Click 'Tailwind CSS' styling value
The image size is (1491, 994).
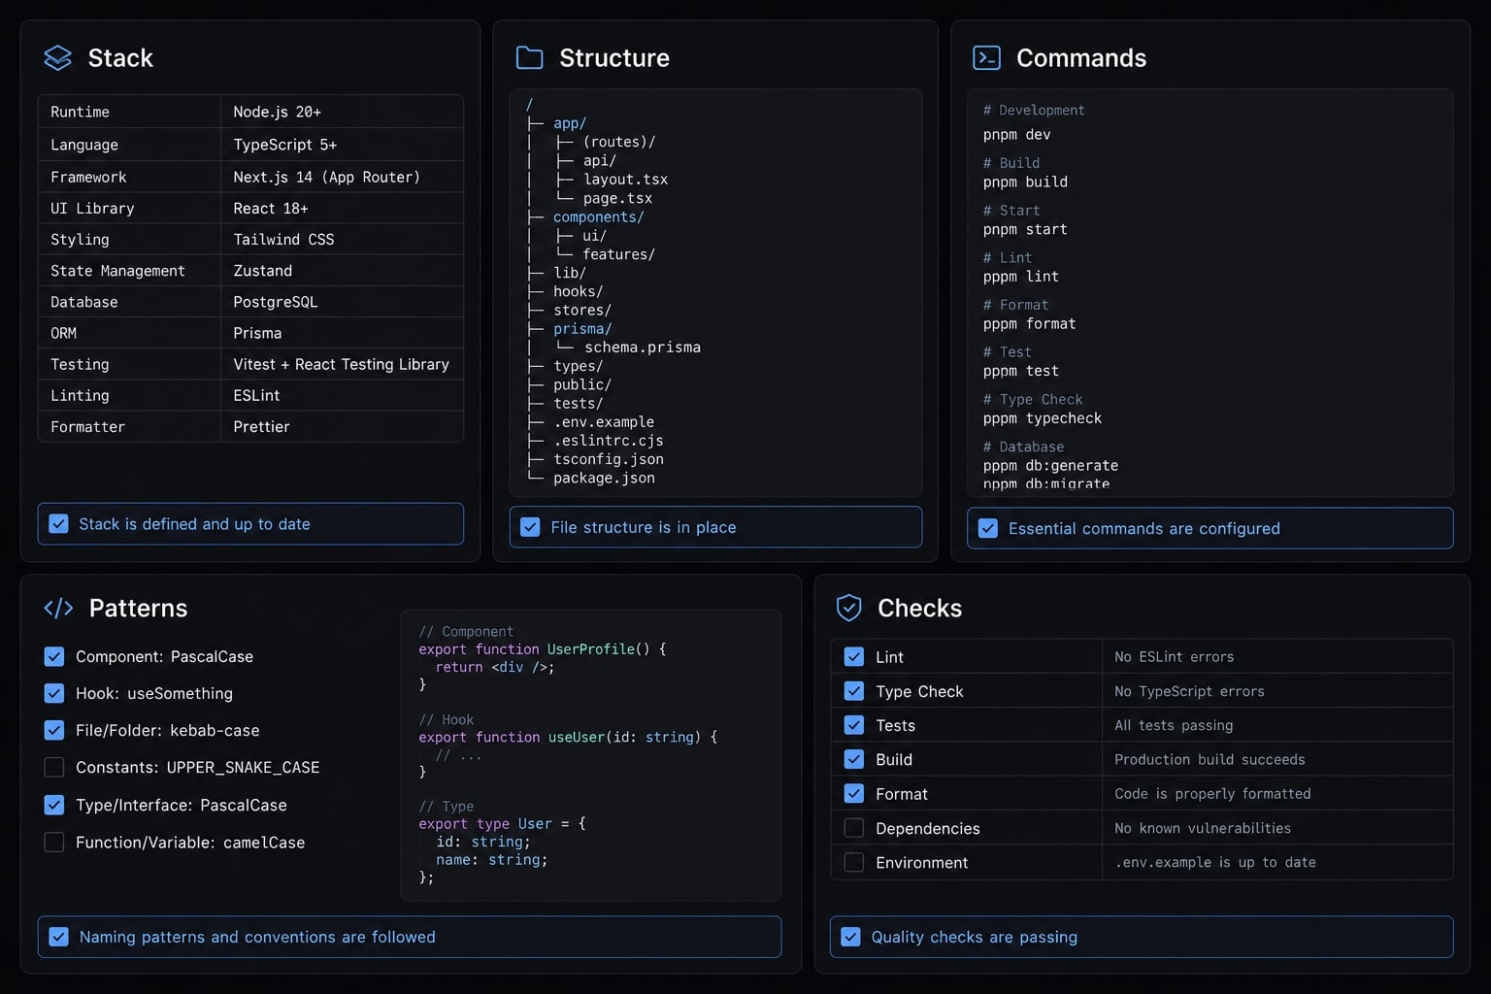[283, 240]
